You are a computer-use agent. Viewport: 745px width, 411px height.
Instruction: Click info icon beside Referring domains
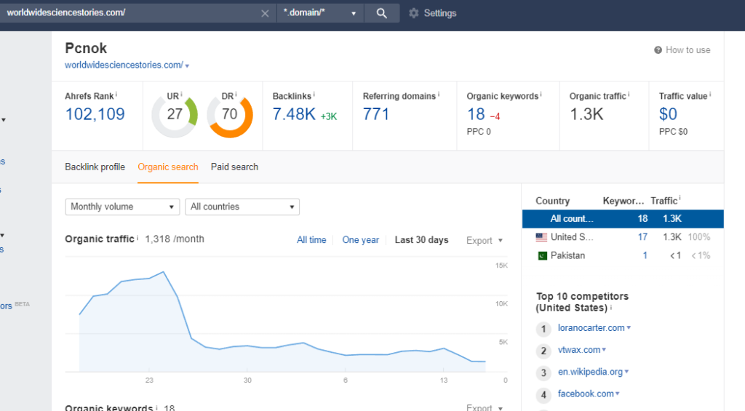[x=439, y=95]
